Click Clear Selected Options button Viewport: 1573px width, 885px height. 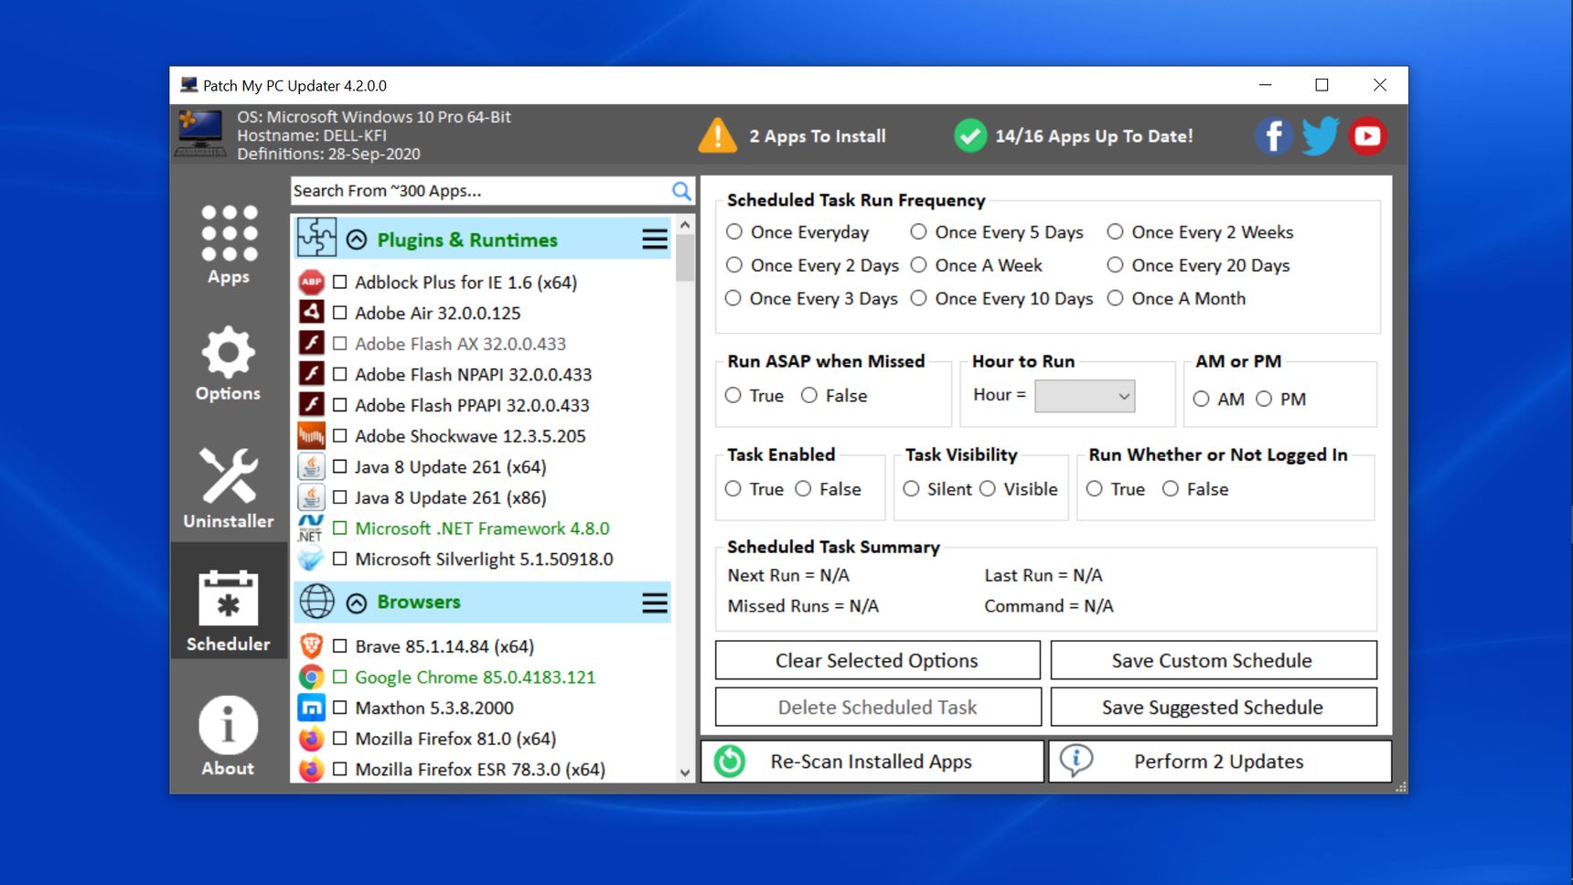[878, 660]
